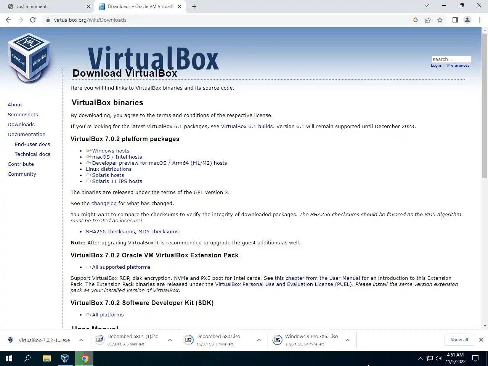Open Technical docs in sidebar
Viewport: 488px width, 366px height.
point(32,154)
